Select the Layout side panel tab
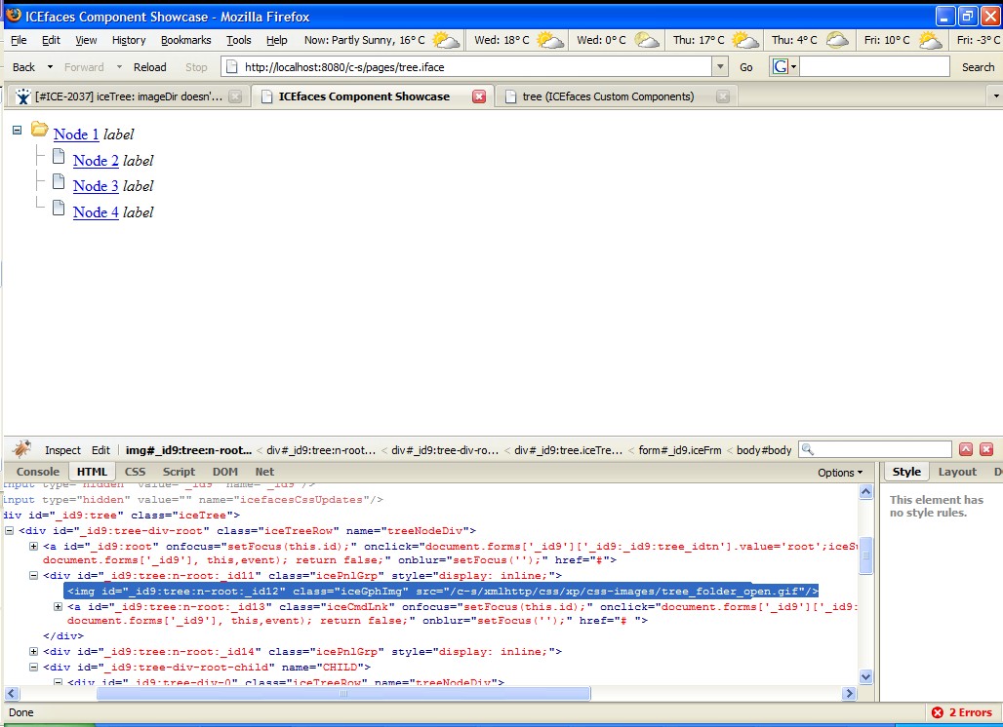Viewport: 1003px width, 727px height. (957, 472)
